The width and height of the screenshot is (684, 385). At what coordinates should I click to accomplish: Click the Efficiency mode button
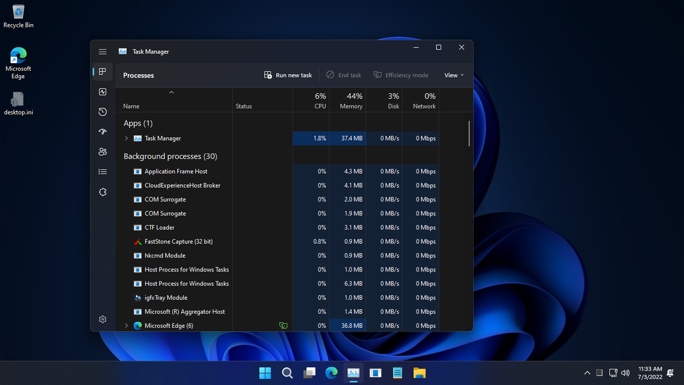401,75
